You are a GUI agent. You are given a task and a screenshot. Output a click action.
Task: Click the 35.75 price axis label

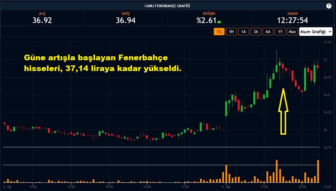coord(328,148)
